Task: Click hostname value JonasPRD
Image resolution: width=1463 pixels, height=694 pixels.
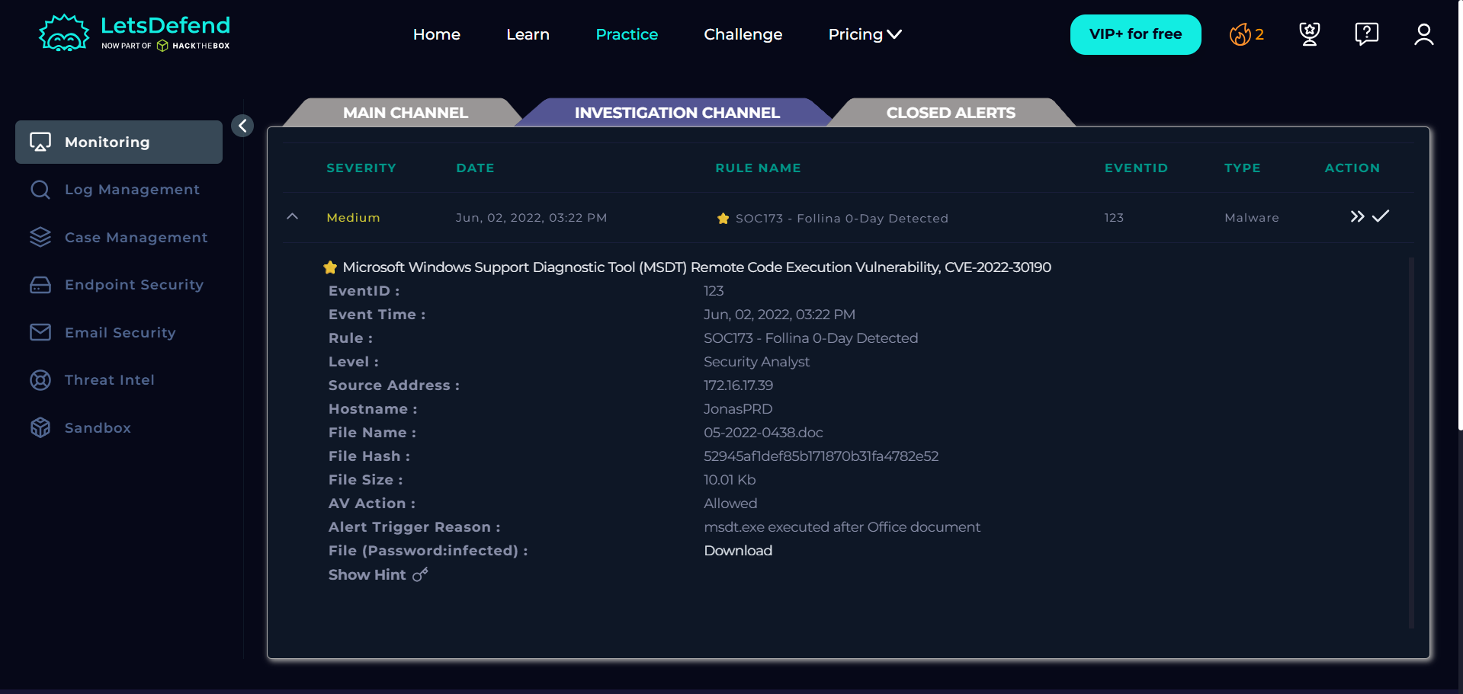Action: [738, 409]
